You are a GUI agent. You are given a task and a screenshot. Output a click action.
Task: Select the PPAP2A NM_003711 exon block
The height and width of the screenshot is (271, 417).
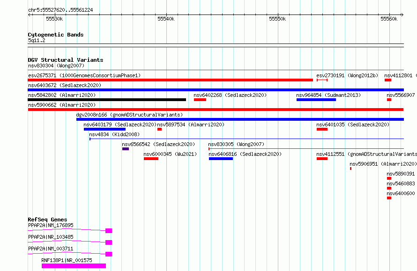[x=109, y=254]
